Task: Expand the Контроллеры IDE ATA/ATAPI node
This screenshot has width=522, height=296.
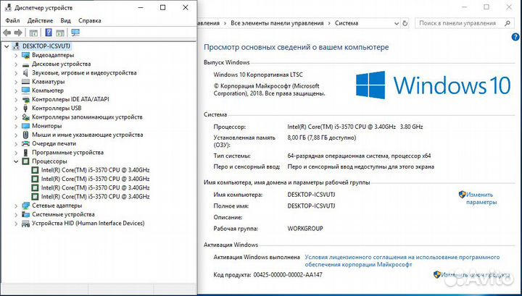Action: pos(16,99)
